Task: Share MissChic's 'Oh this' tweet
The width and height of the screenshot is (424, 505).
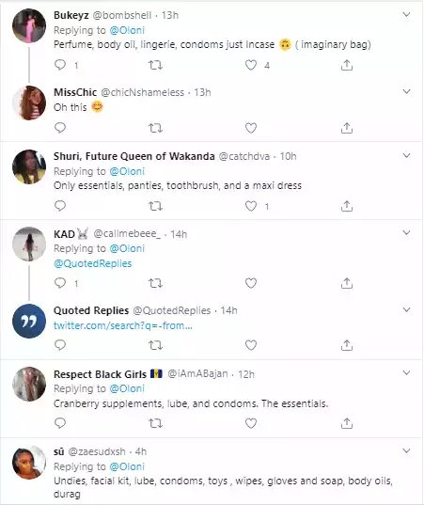Action: 347,128
